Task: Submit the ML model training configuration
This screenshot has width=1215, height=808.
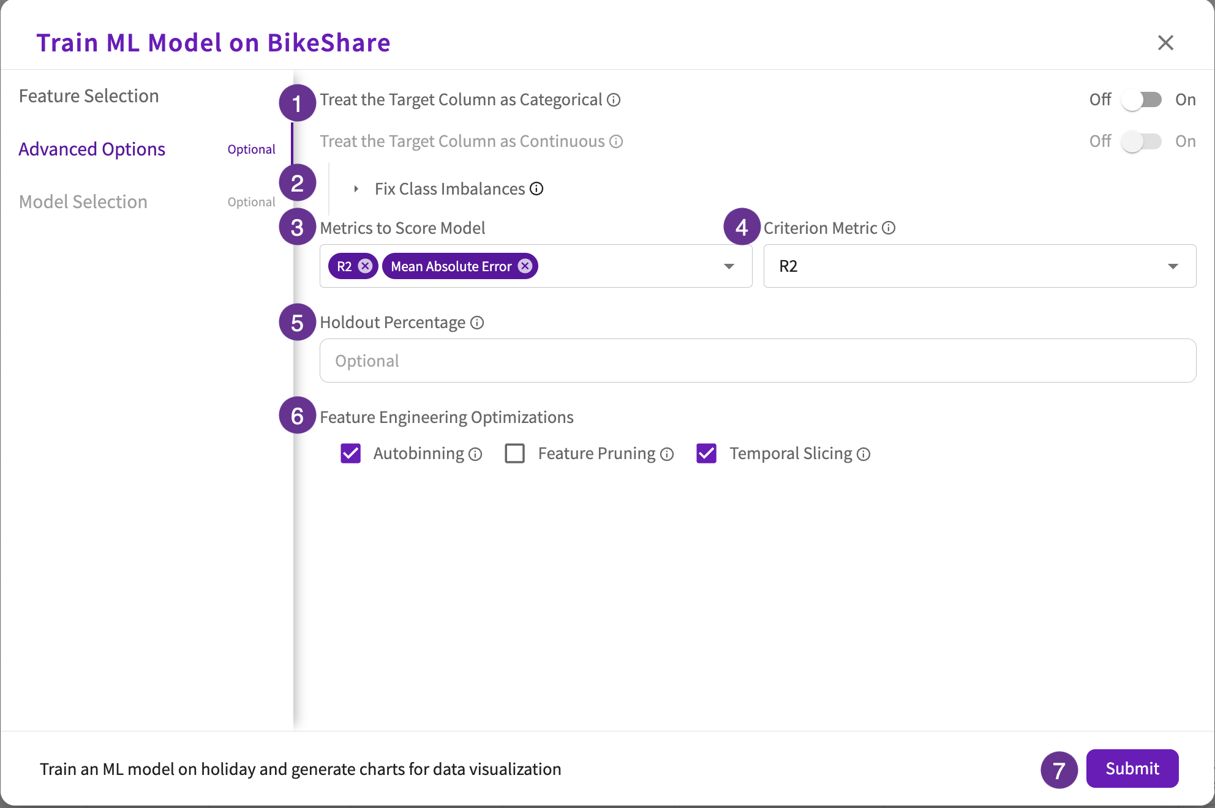Action: click(x=1130, y=769)
